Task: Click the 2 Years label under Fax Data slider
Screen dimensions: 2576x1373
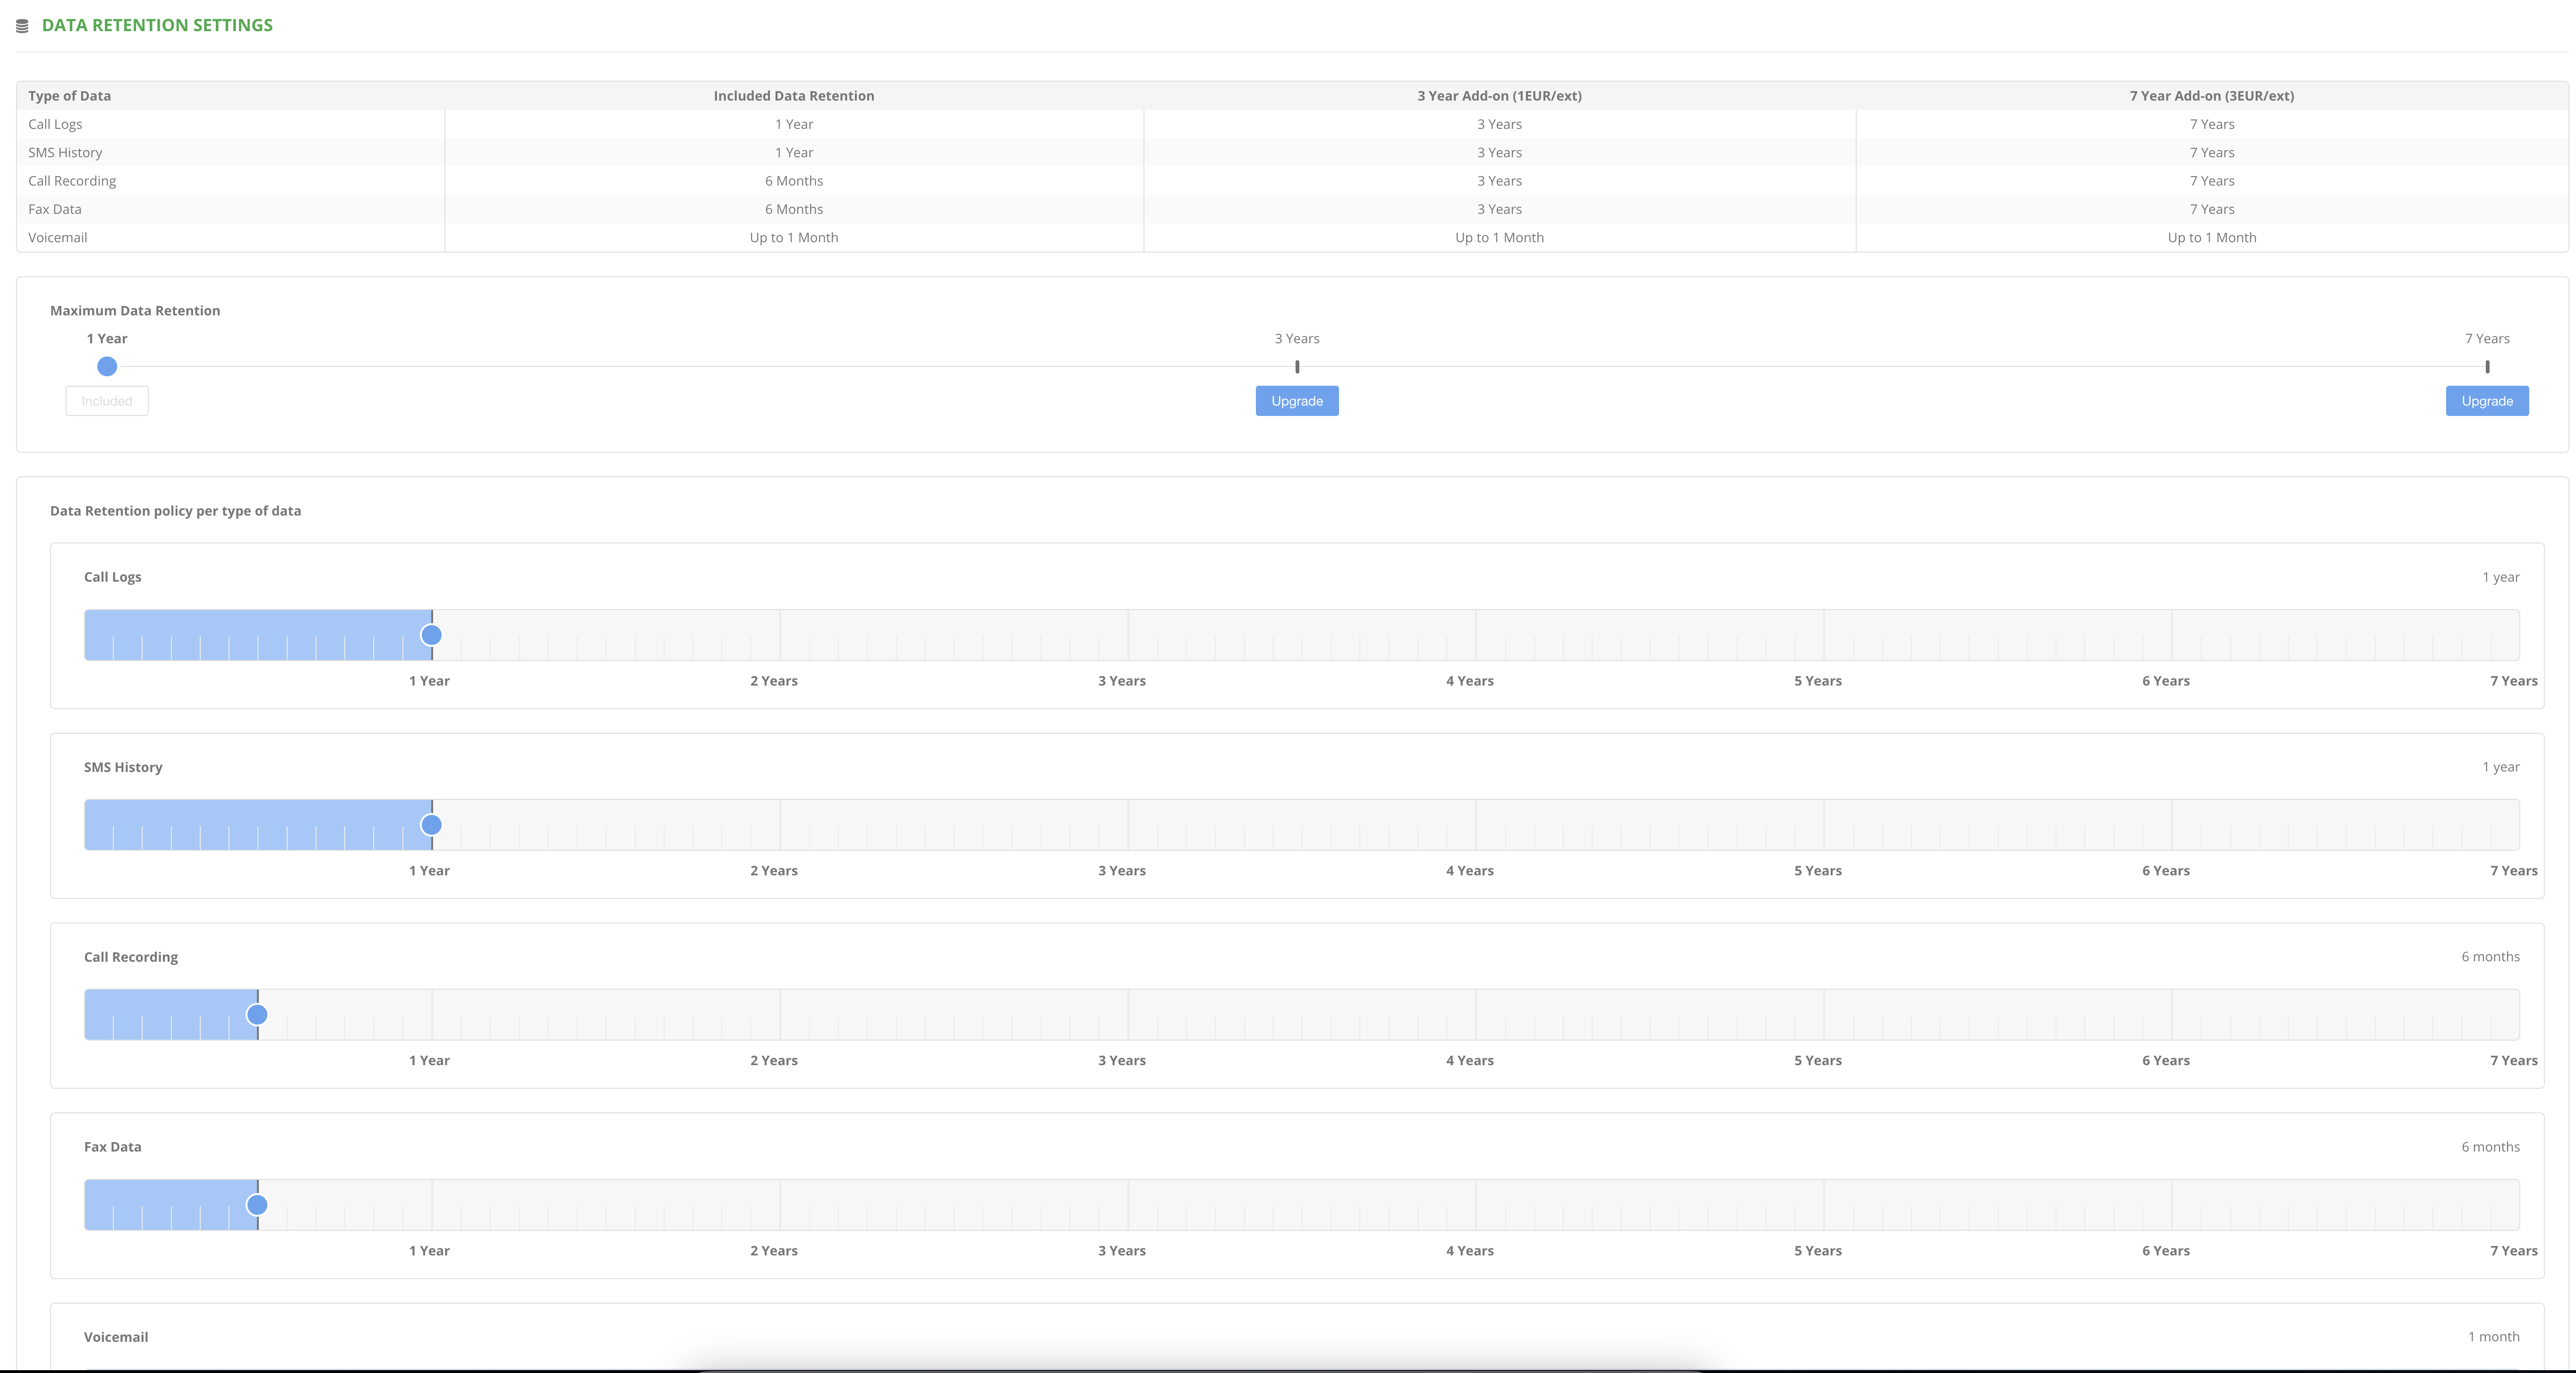Action: [774, 1251]
